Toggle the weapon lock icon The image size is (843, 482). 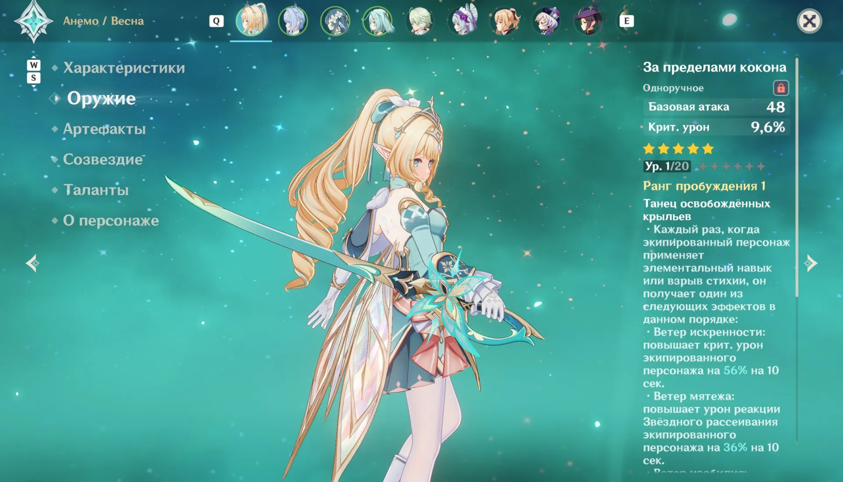781,88
